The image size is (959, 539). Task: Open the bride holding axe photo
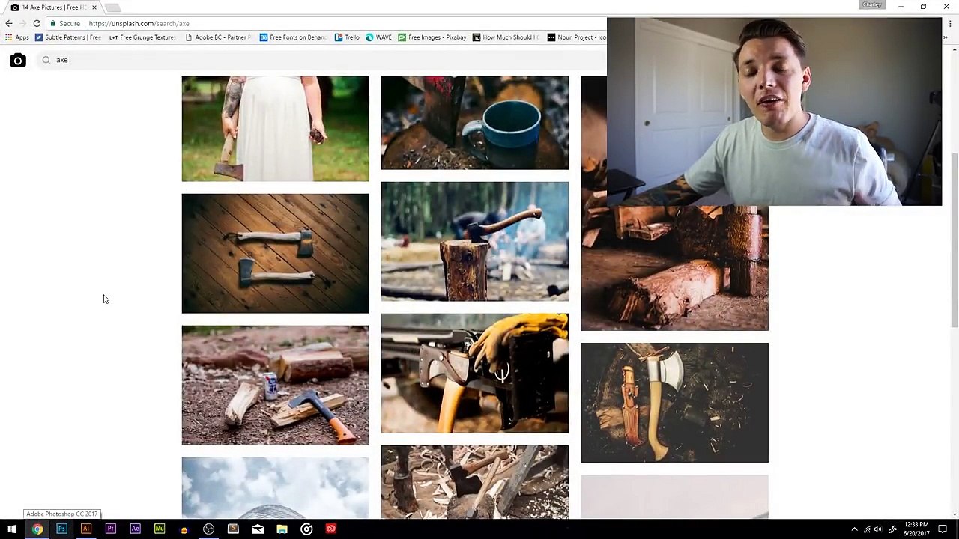[275, 128]
